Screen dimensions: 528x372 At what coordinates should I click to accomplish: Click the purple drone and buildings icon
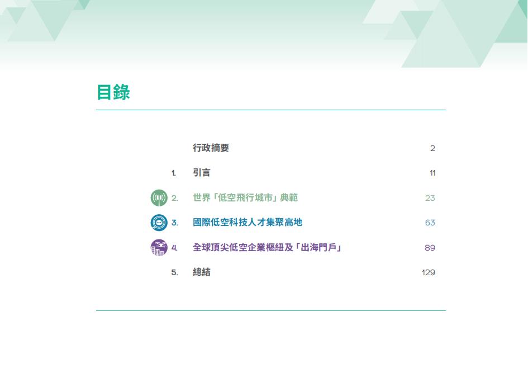click(x=159, y=247)
